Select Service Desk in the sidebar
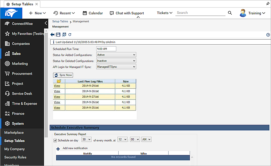Viewport: 271px width, 166px height. coord(22,94)
